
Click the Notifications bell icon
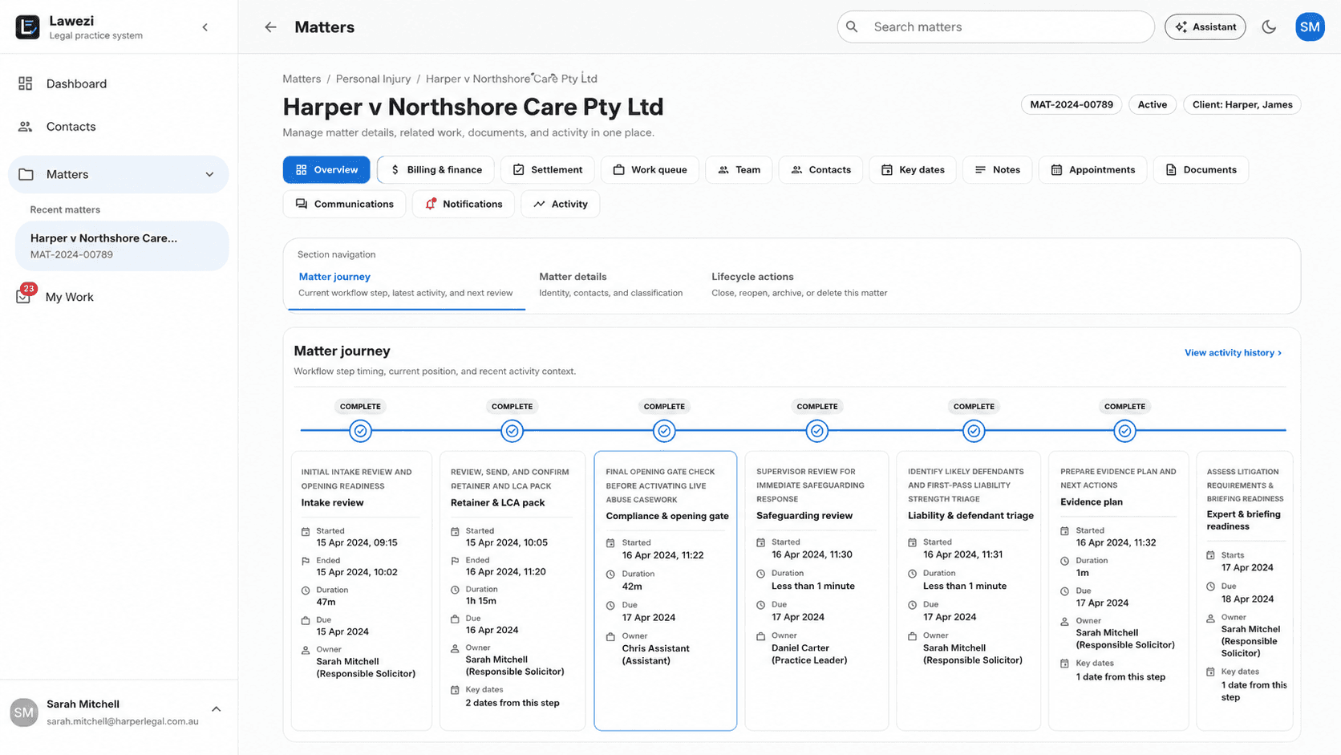(431, 204)
